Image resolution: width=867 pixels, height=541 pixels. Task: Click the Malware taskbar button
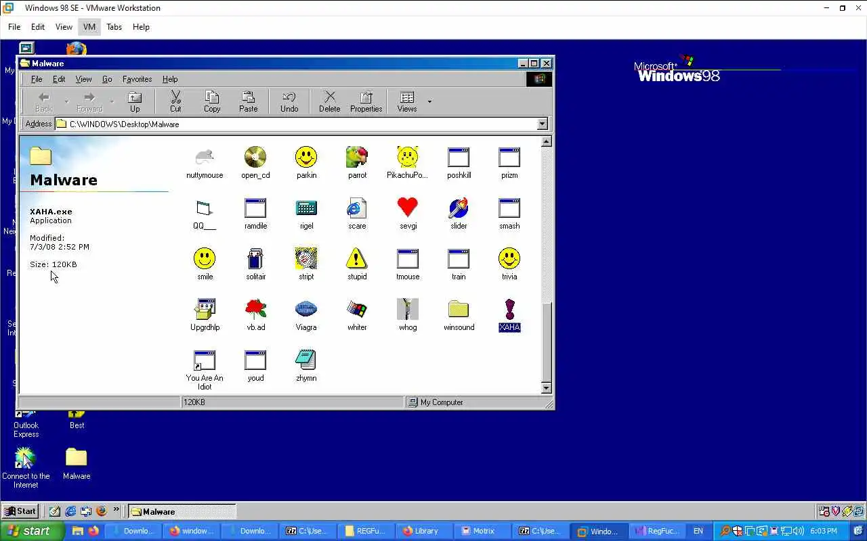[182, 511]
